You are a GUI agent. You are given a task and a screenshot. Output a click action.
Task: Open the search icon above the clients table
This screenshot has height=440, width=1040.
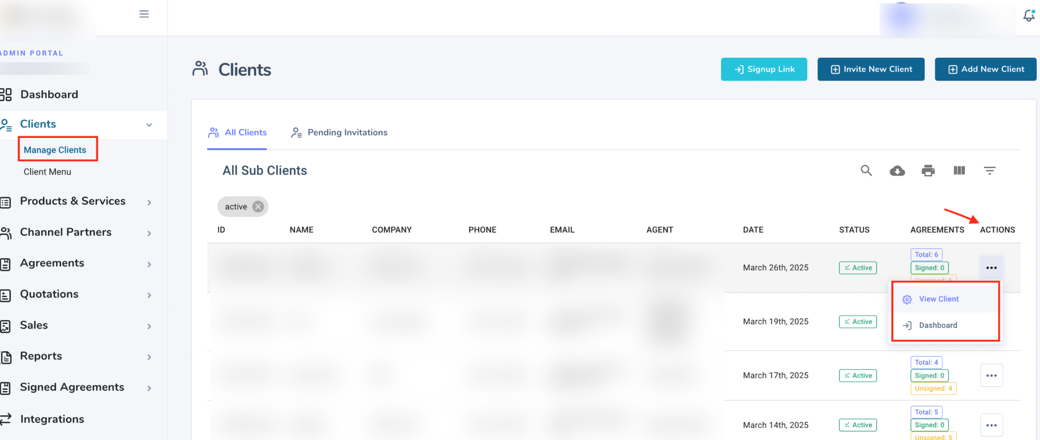866,170
